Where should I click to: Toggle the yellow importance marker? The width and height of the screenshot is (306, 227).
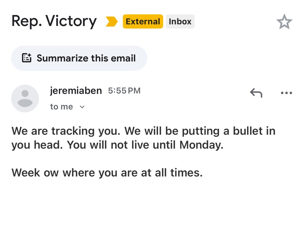click(x=111, y=22)
